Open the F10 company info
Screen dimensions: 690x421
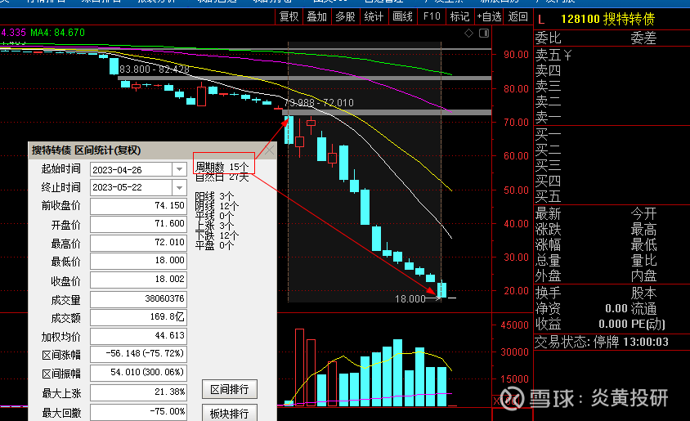(x=432, y=16)
